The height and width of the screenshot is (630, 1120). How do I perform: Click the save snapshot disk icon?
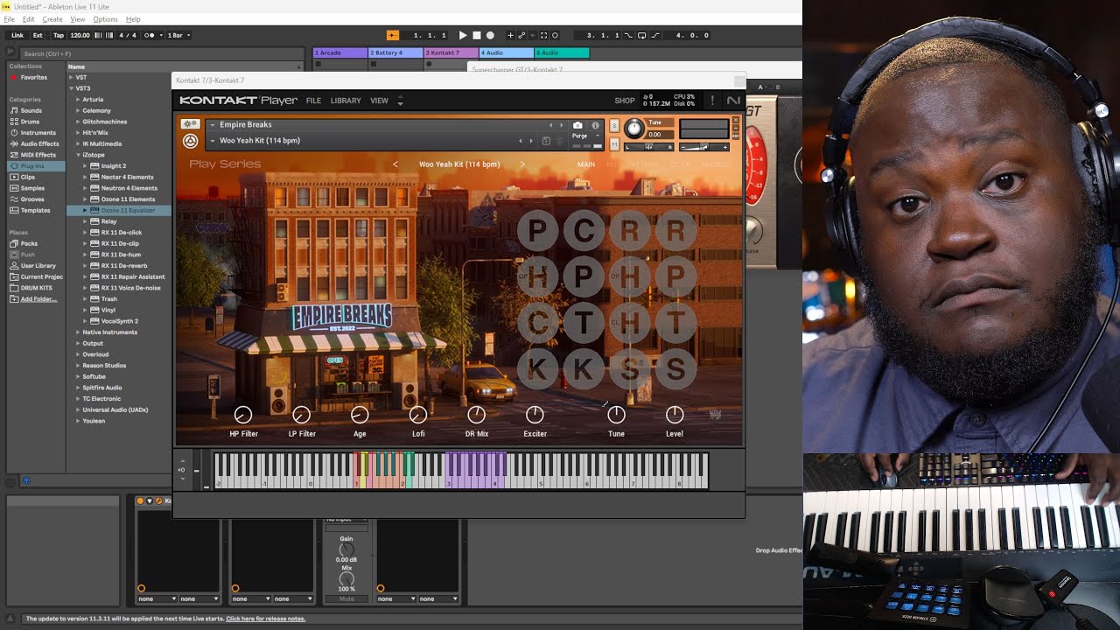pos(546,141)
